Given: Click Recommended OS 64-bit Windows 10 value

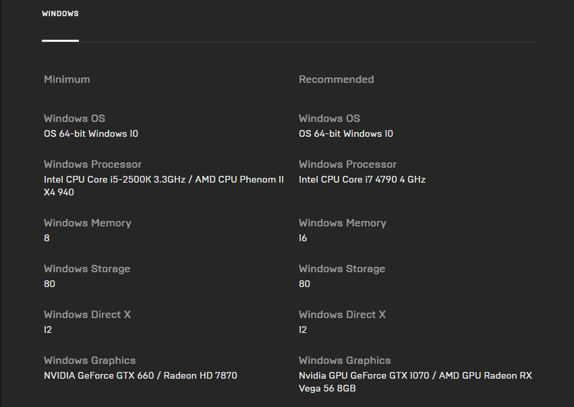Looking at the screenshot, I should (346, 134).
